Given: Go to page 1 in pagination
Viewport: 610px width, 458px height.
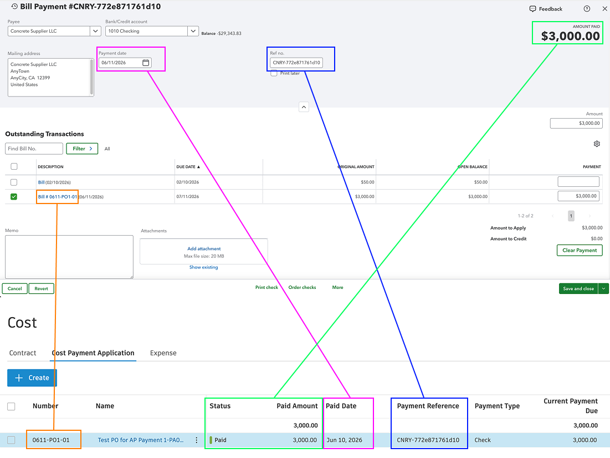Looking at the screenshot, I should [571, 216].
